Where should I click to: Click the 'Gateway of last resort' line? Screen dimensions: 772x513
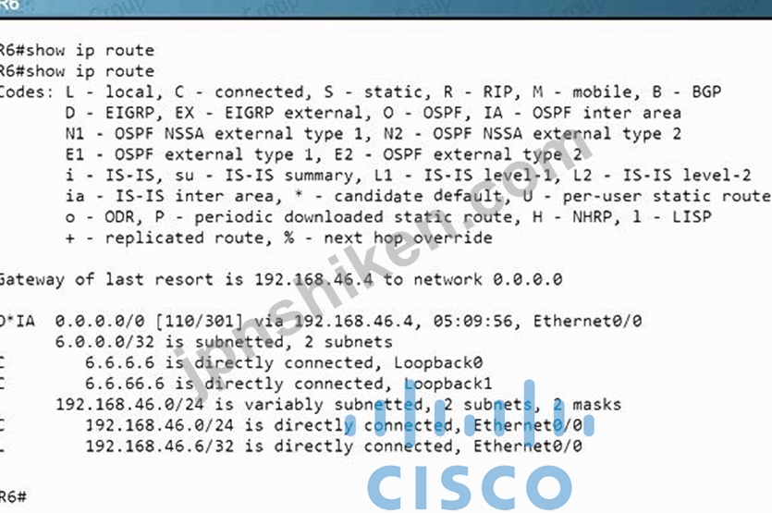(x=281, y=280)
